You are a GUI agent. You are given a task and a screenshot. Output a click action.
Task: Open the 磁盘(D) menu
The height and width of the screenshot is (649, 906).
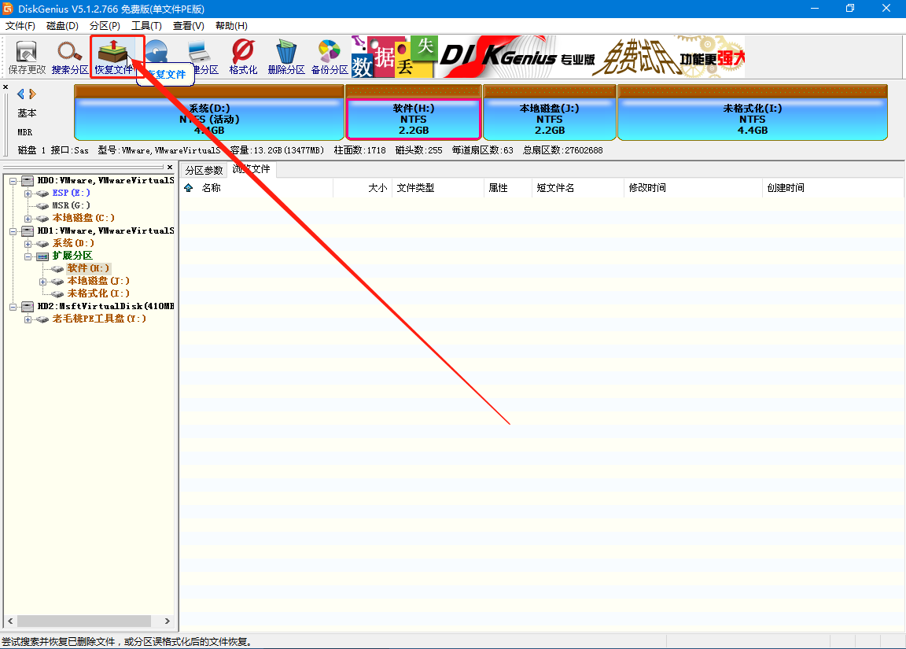tap(62, 25)
